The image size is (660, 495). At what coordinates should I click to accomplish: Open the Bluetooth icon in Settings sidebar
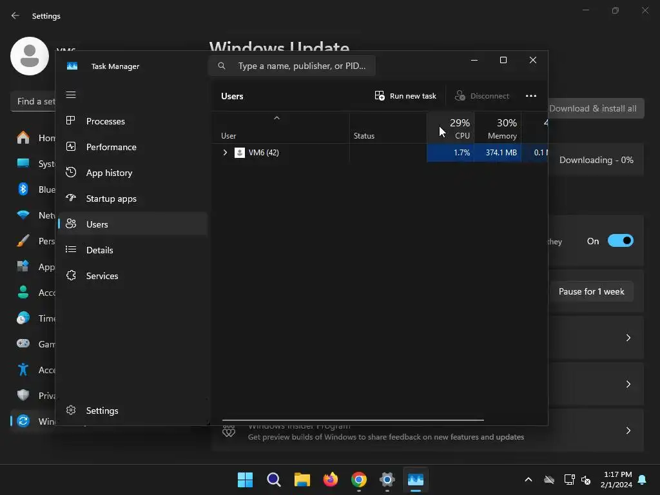click(x=23, y=189)
